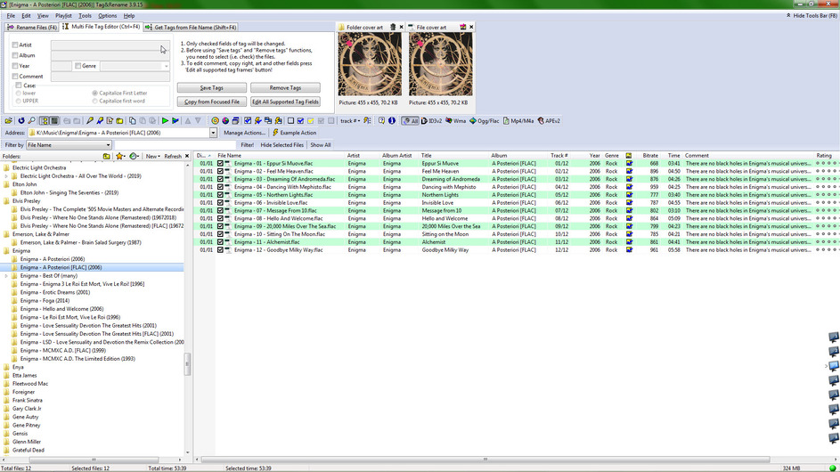Click the trash icon on Folder cover art

point(393,28)
